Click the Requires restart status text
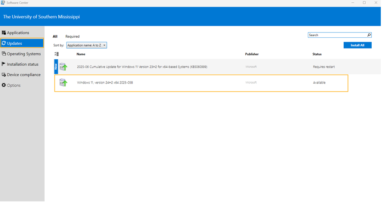Image resolution: width=382 pixels, height=202 pixels. tap(324, 67)
